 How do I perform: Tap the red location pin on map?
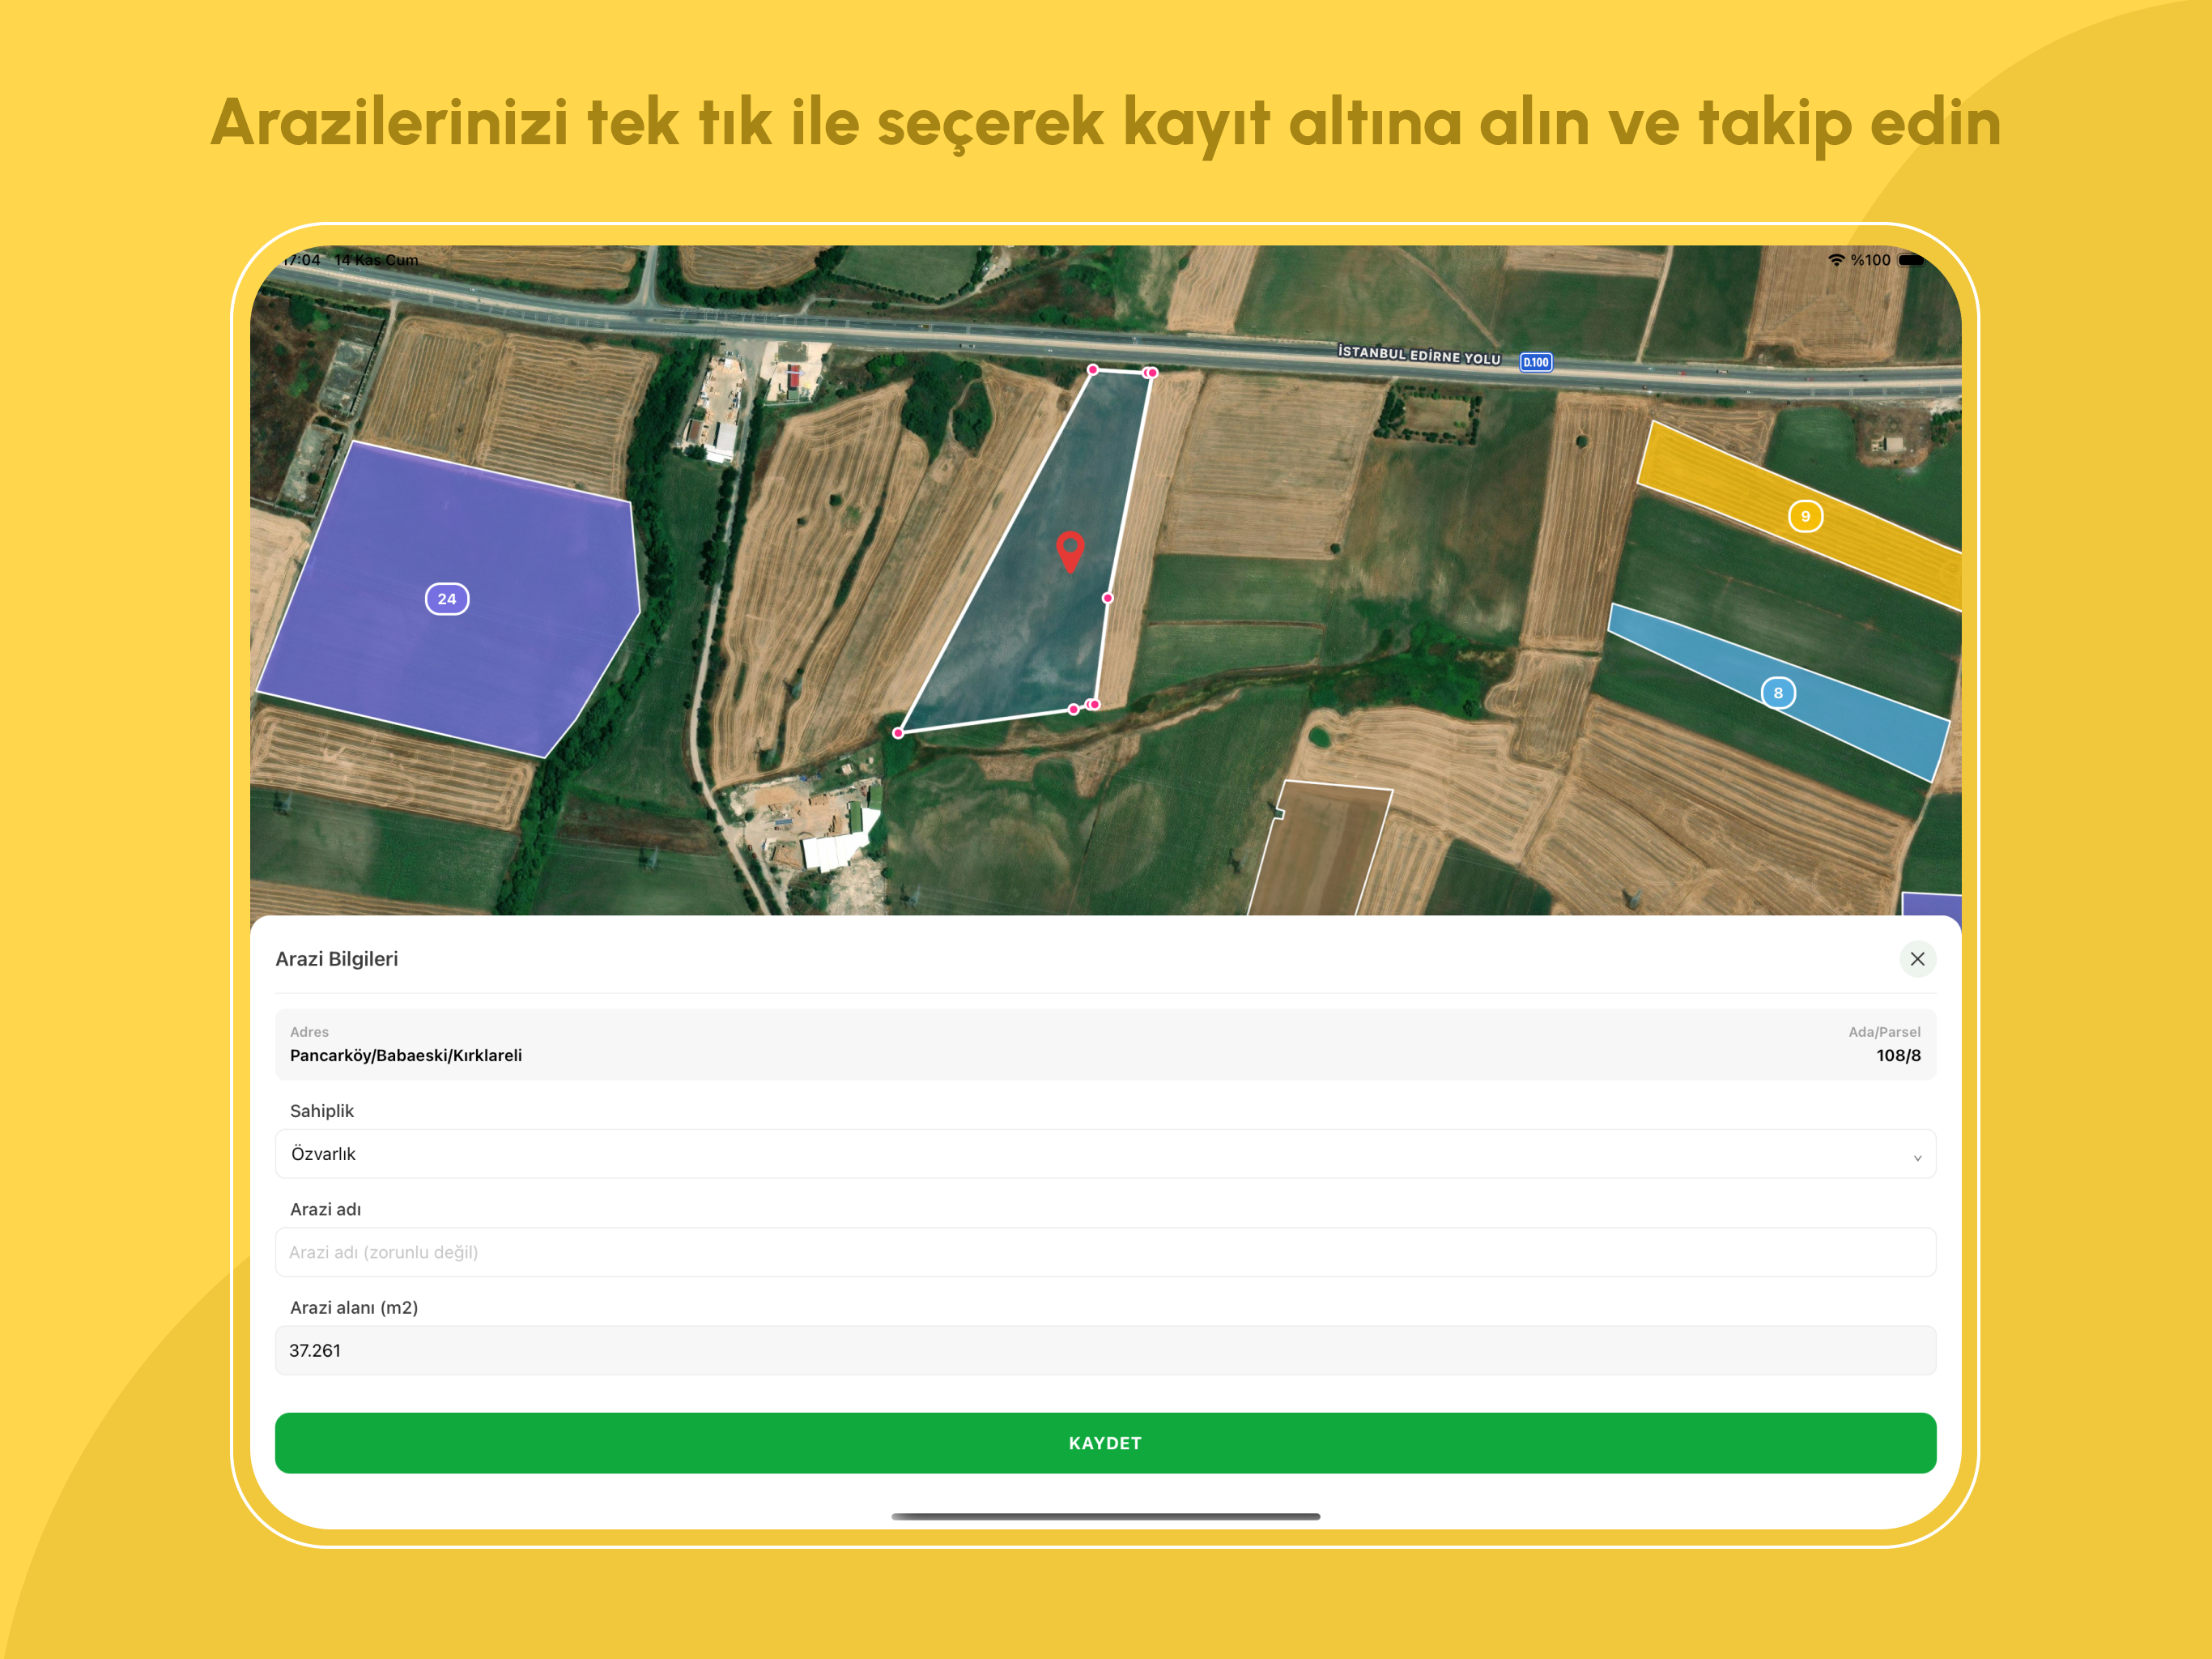1070,552
